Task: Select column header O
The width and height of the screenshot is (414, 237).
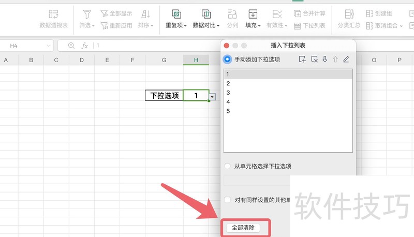Action: [374, 60]
